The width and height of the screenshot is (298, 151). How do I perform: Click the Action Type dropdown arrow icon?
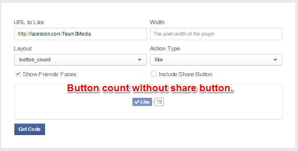(275, 60)
